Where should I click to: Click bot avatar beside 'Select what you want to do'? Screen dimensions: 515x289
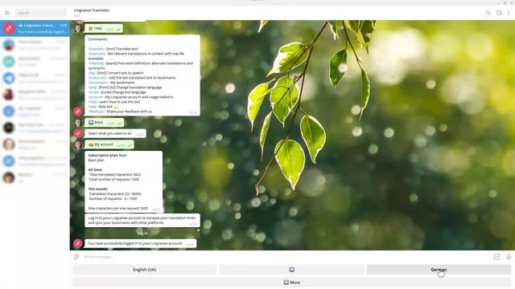tap(78, 133)
